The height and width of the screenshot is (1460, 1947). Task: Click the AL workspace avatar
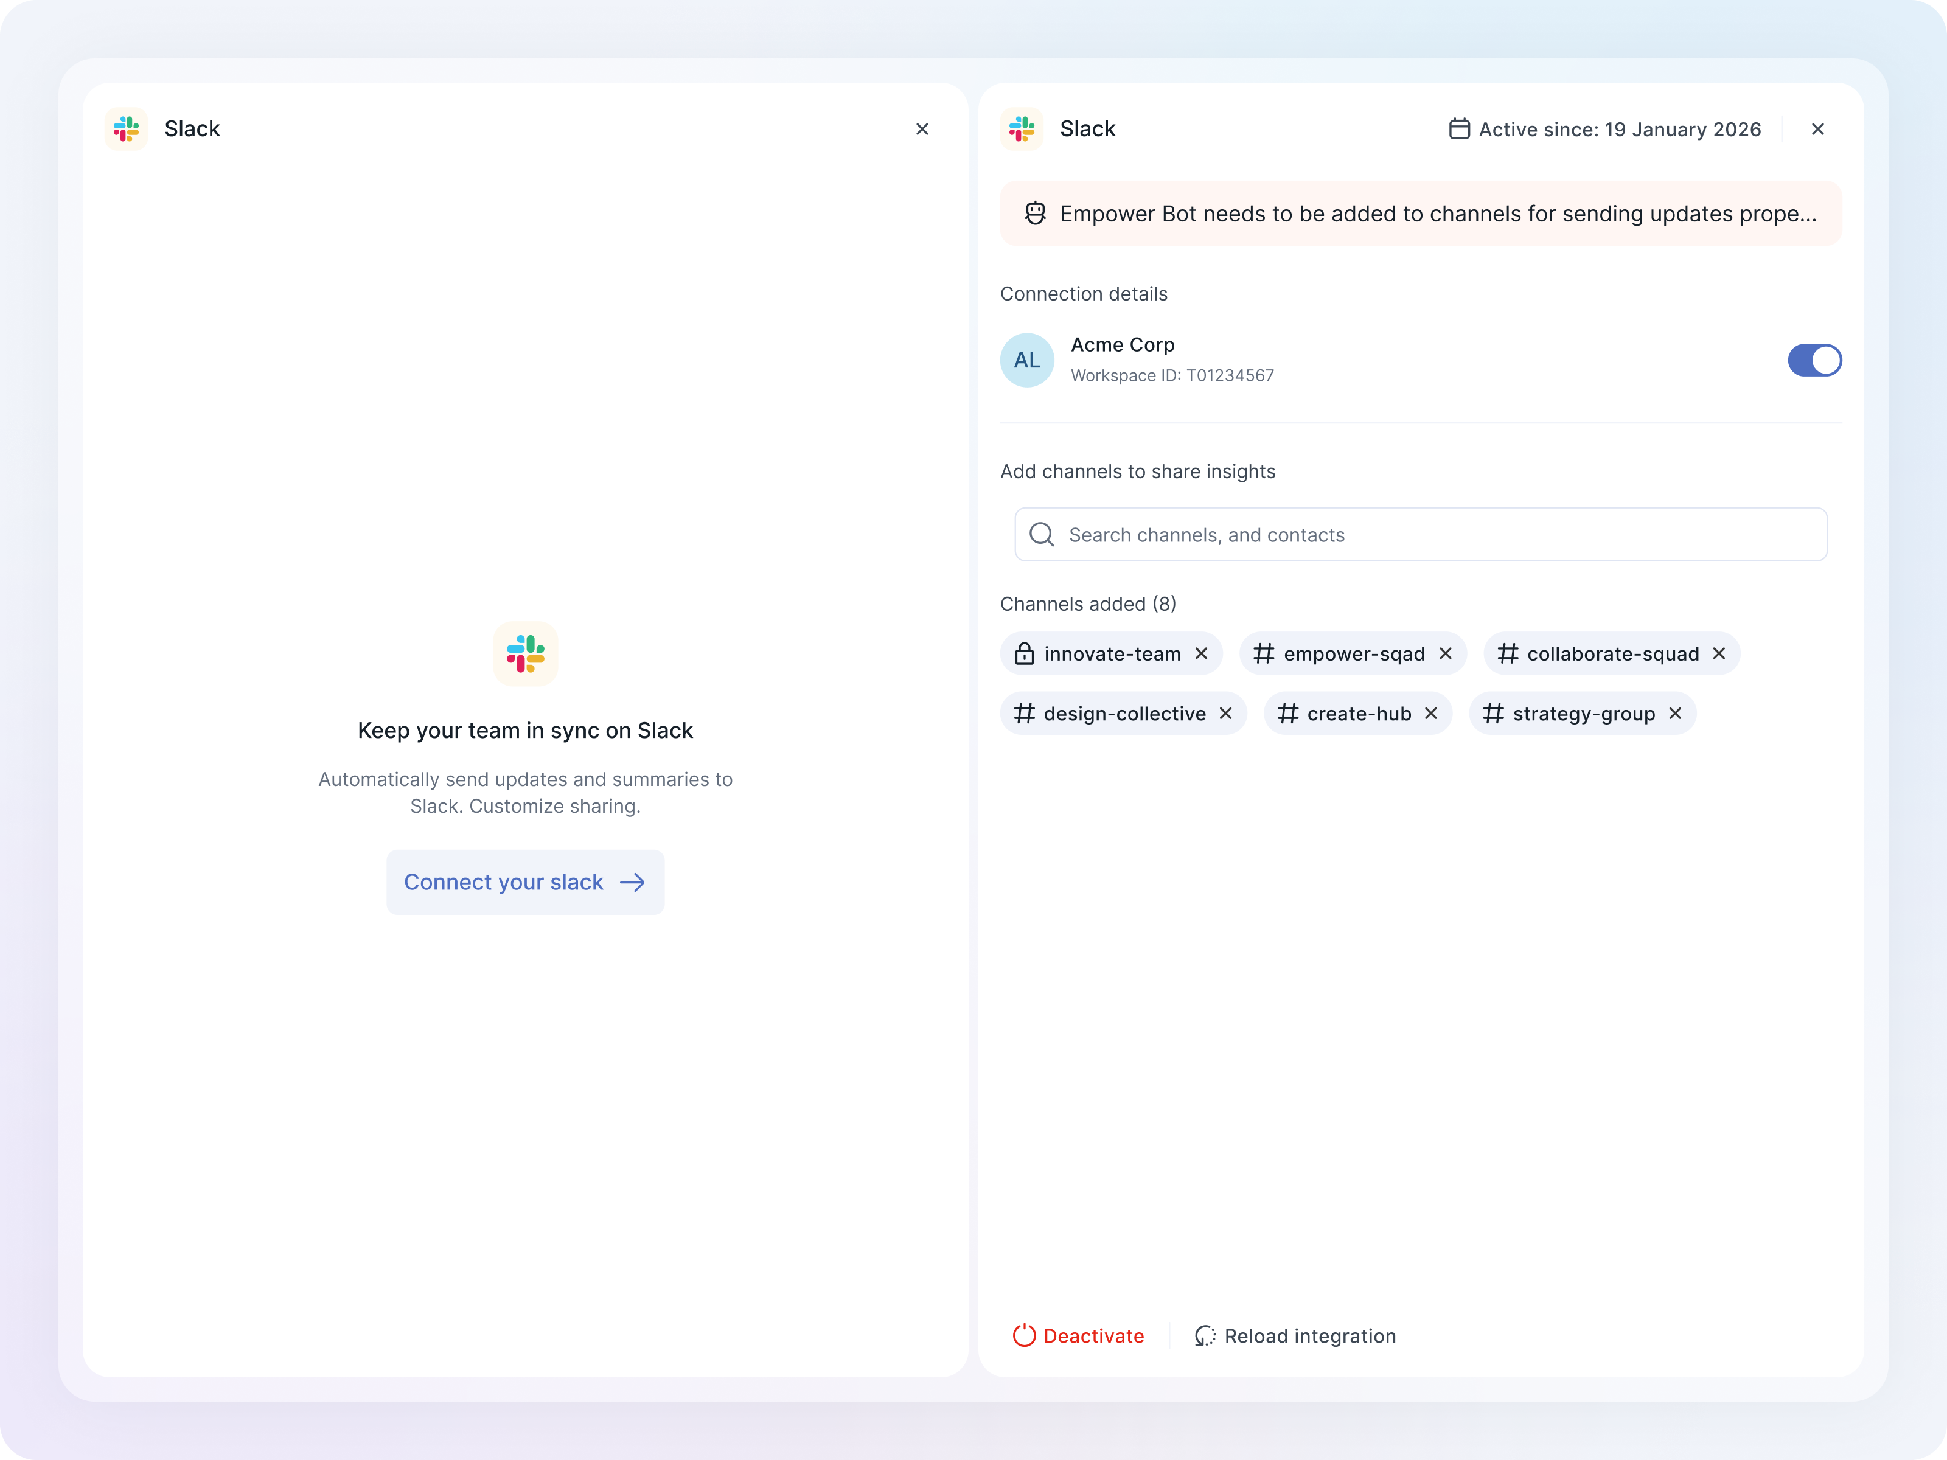coord(1026,360)
